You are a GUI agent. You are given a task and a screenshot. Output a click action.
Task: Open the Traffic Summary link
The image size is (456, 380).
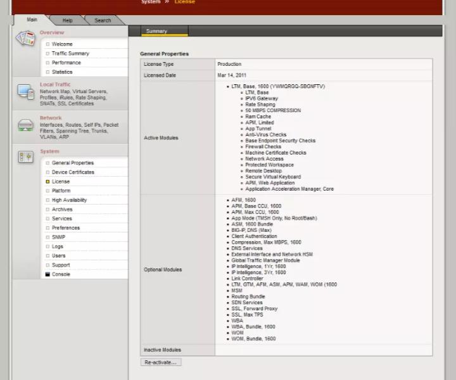(70, 53)
